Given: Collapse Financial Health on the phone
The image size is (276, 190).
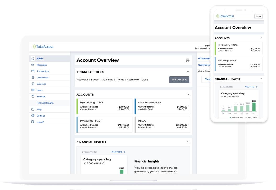Looking at the screenshot, I should 261,79.
